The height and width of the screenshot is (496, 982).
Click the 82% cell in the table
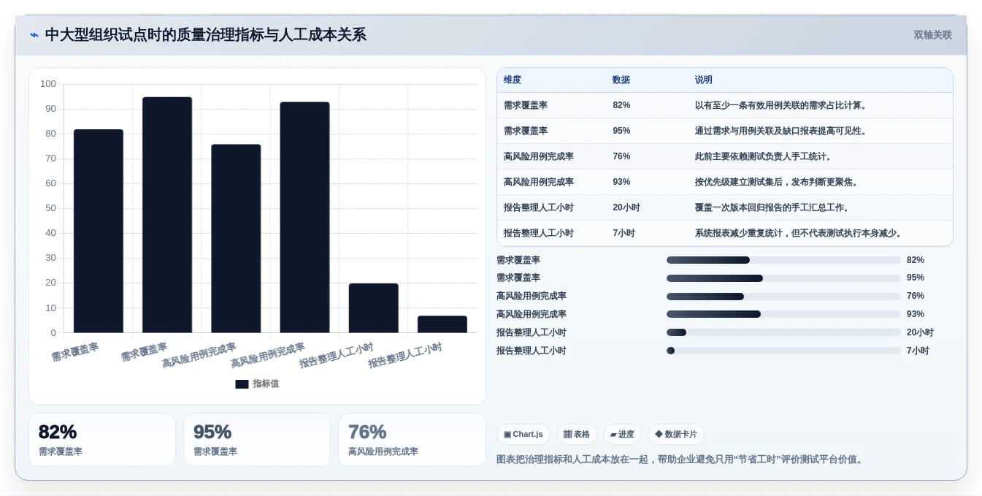coord(621,106)
